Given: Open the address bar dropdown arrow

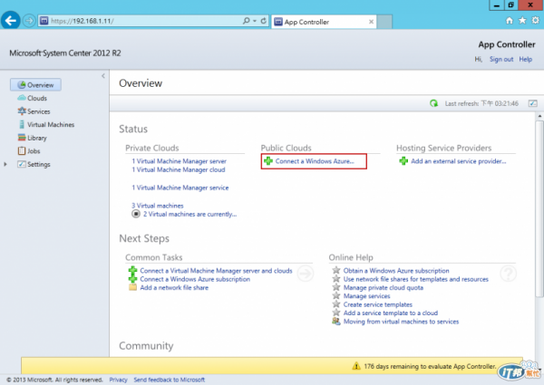Looking at the screenshot, I should click(x=255, y=21).
